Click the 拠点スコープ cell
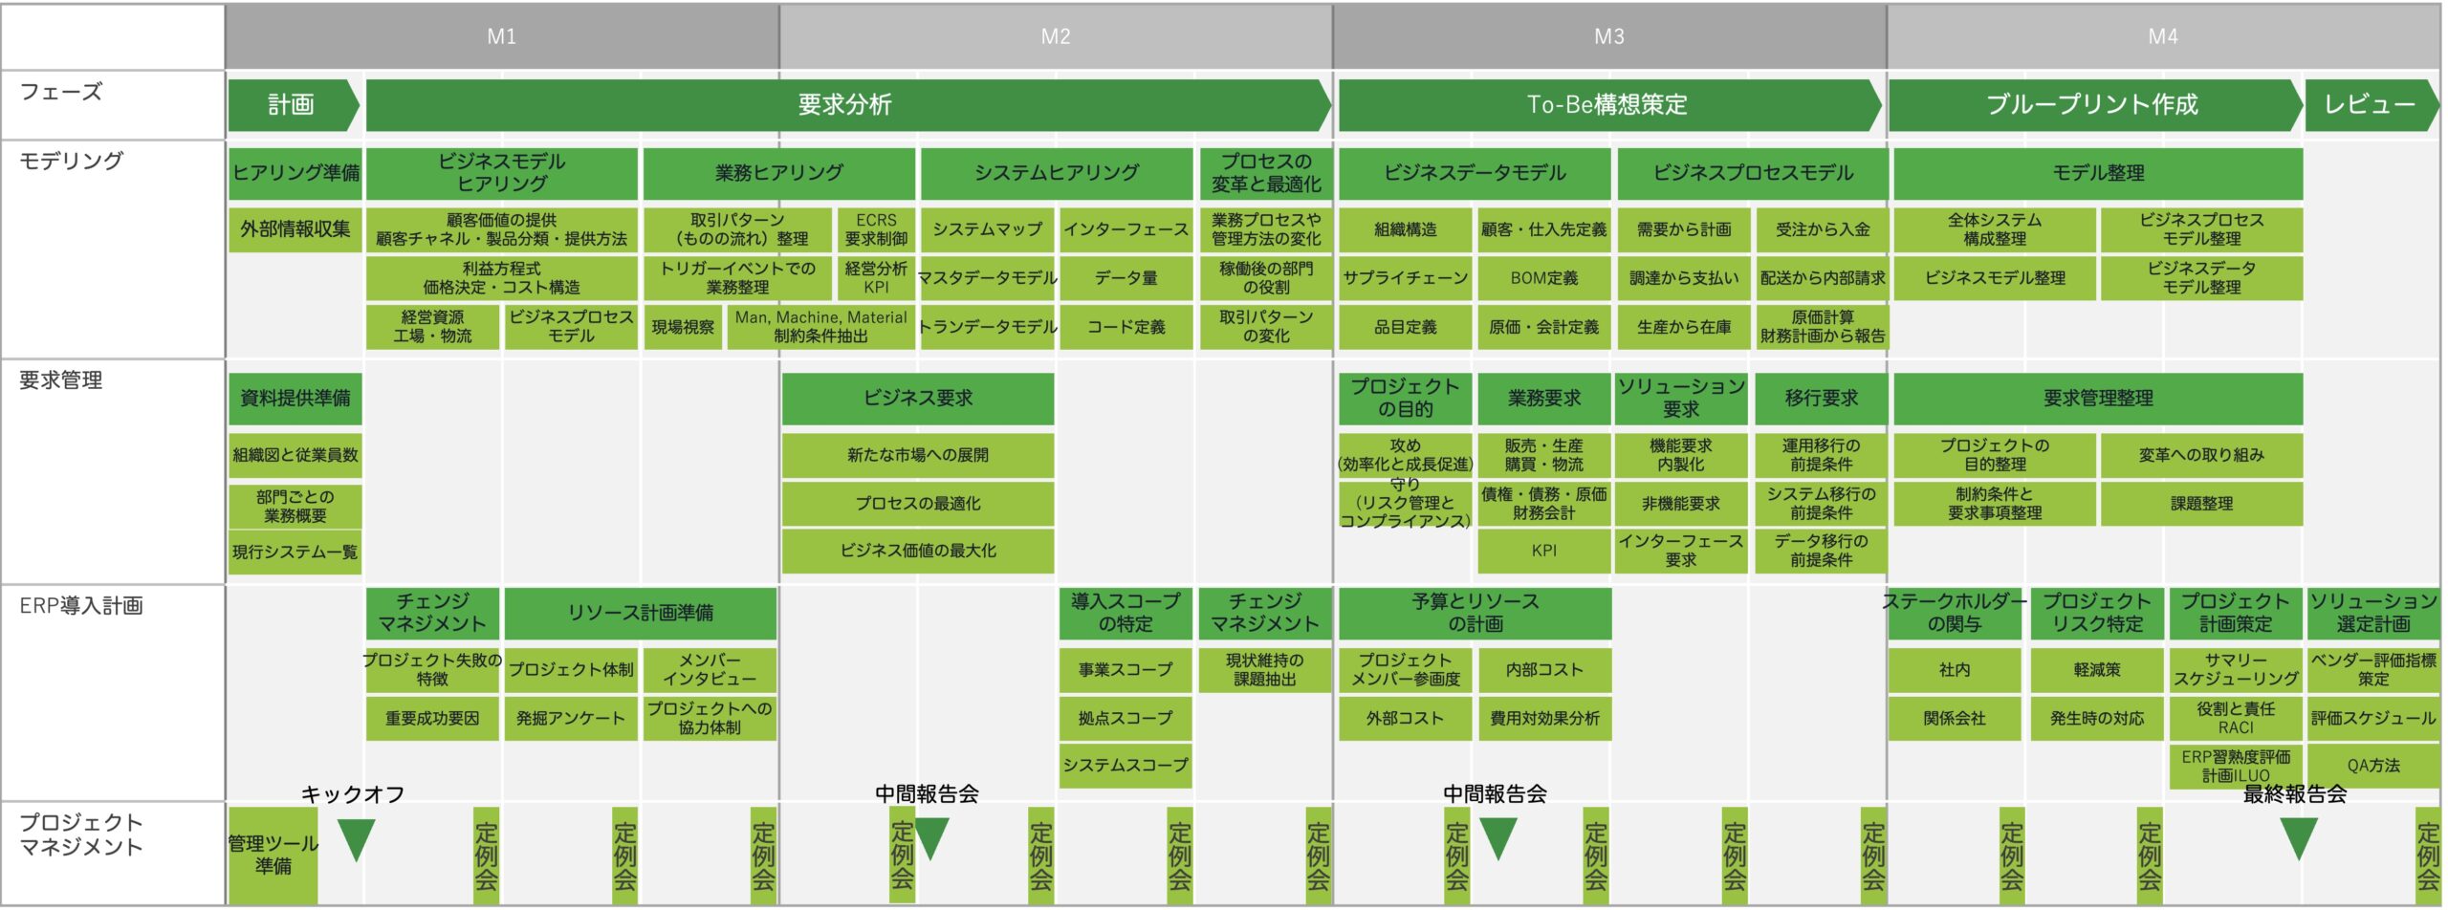 click(x=1126, y=718)
